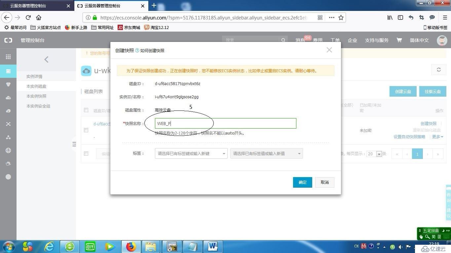Click the 创建云盘 button
451x253 pixels.
[x=403, y=91]
